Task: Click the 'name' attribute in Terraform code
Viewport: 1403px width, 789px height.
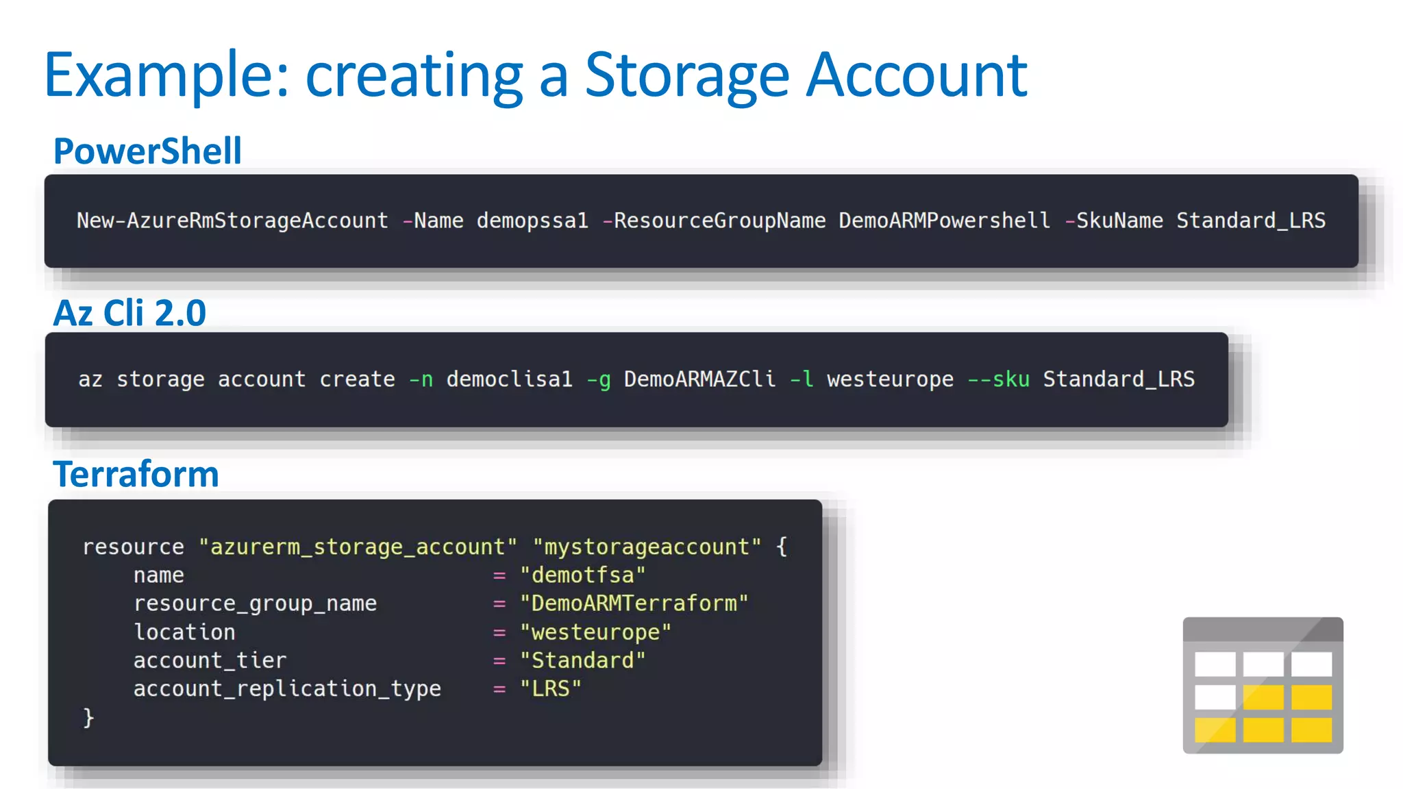Action: [159, 575]
